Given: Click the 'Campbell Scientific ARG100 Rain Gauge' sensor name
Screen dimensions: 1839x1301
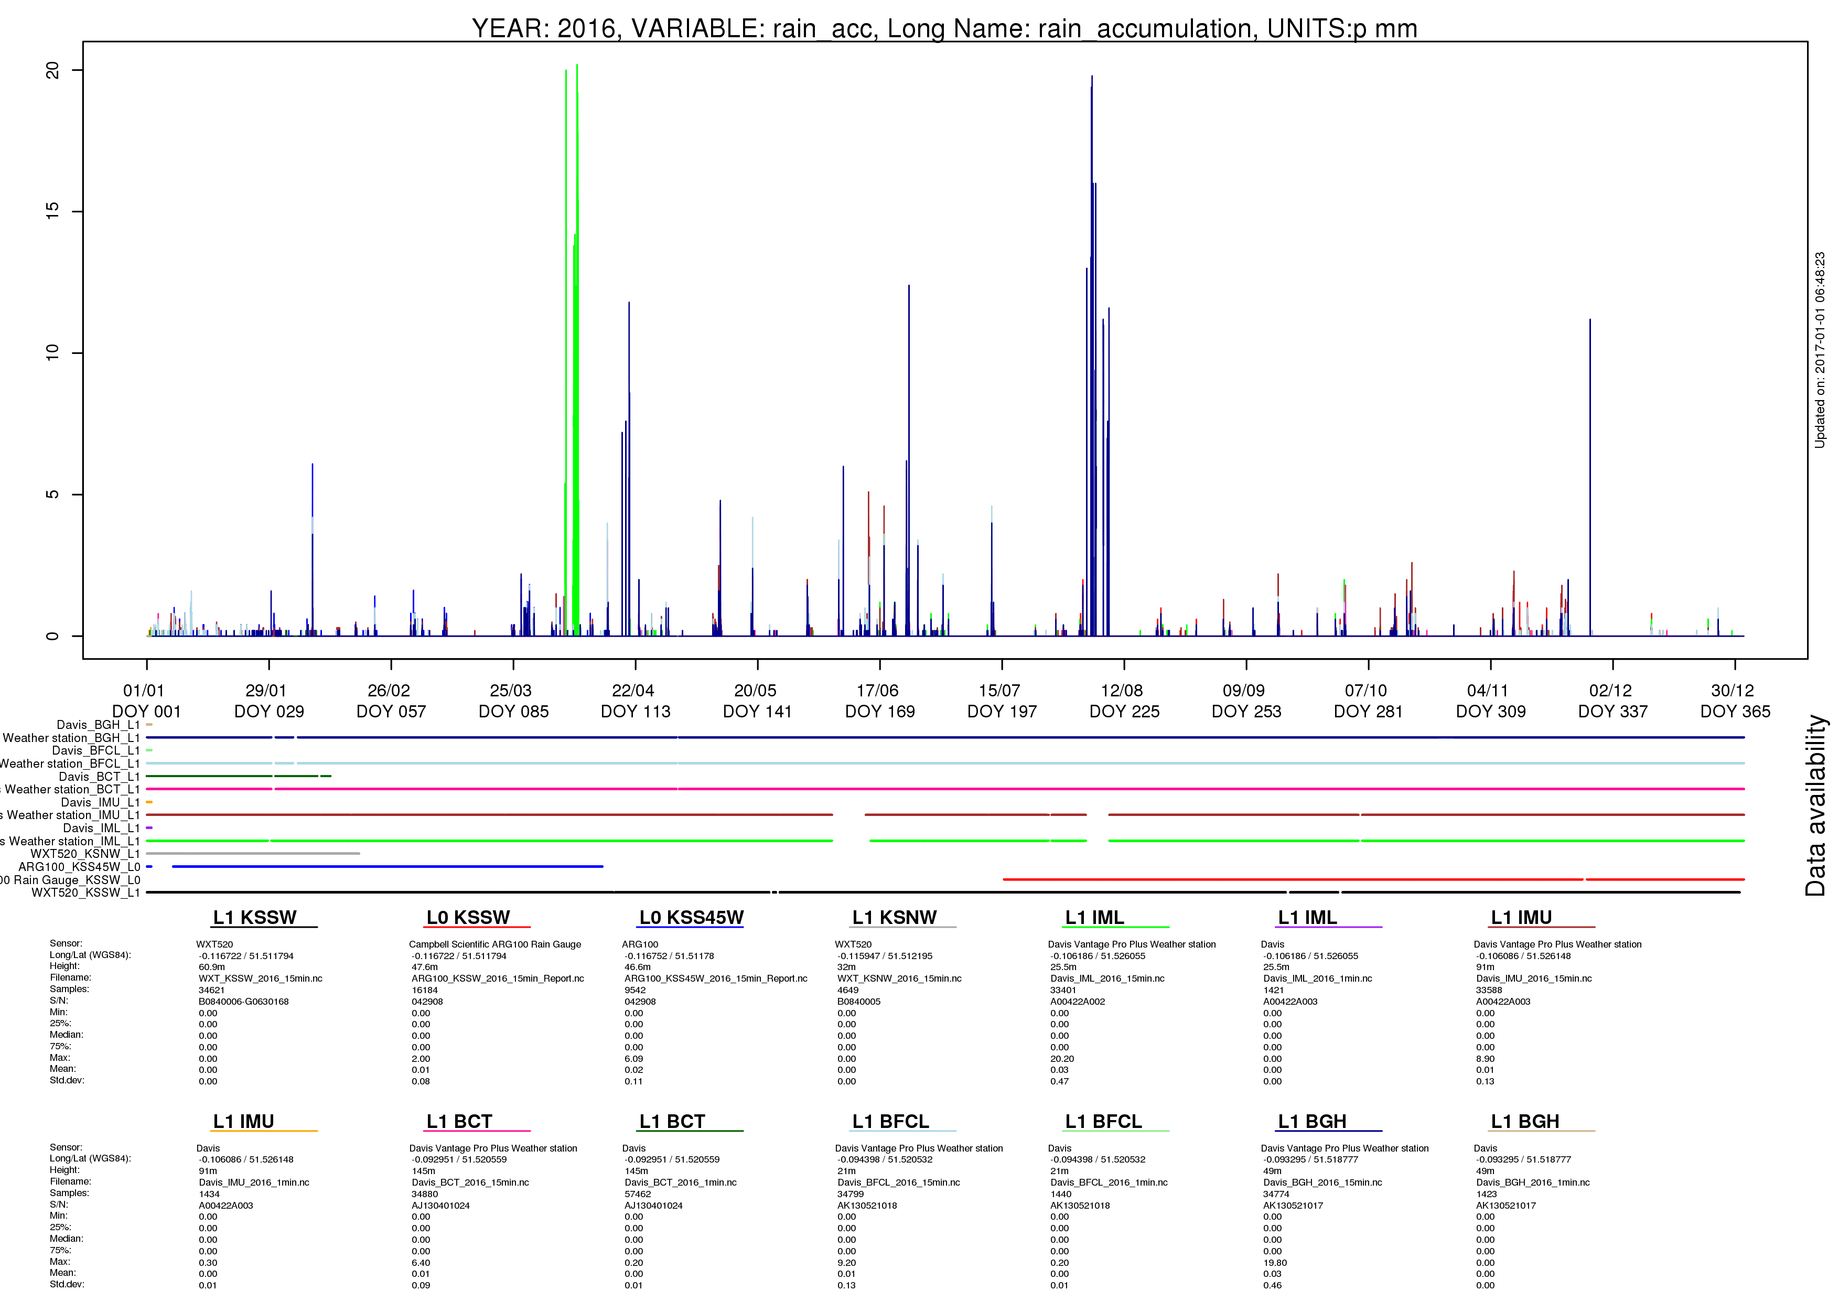Looking at the screenshot, I should [x=495, y=944].
